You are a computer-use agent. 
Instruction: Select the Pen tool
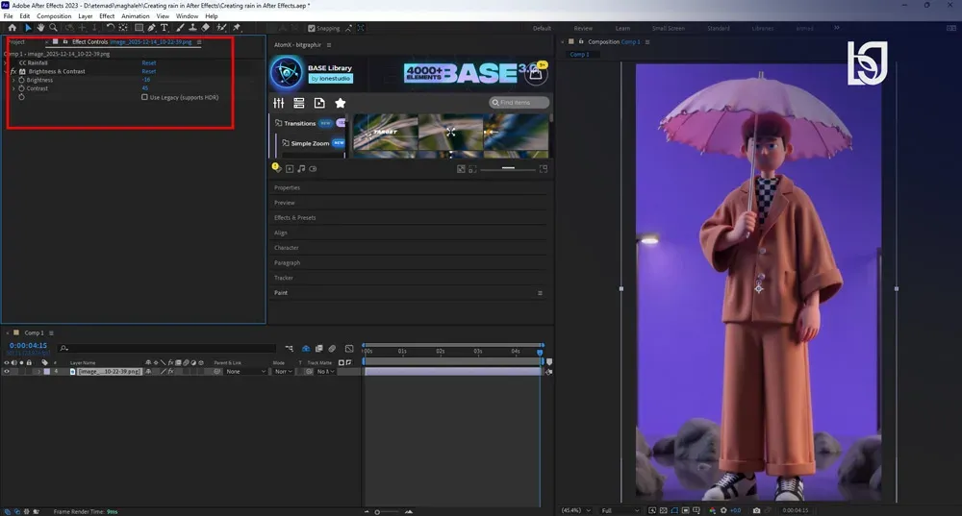point(152,28)
